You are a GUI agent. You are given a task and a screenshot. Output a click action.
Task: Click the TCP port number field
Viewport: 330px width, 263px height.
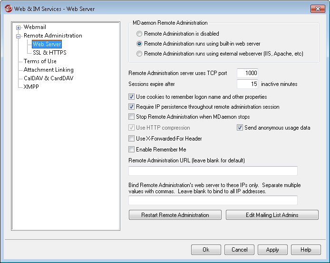point(247,73)
